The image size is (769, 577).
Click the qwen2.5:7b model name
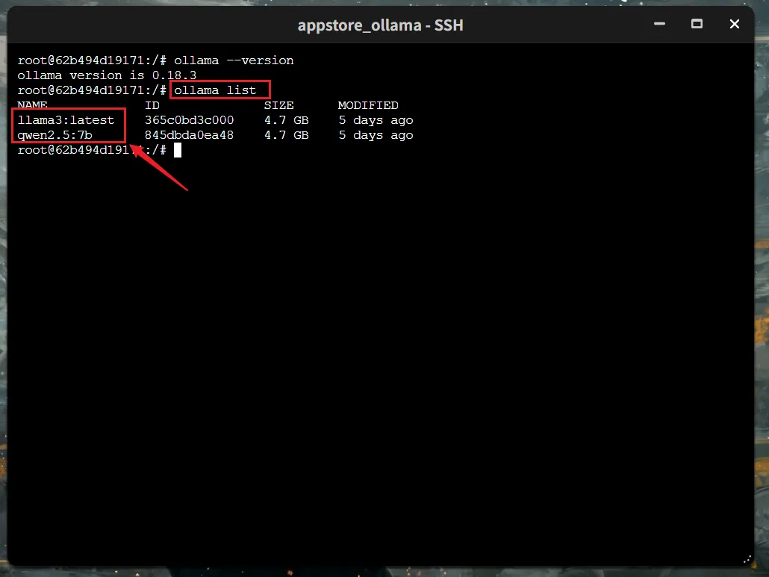55,135
